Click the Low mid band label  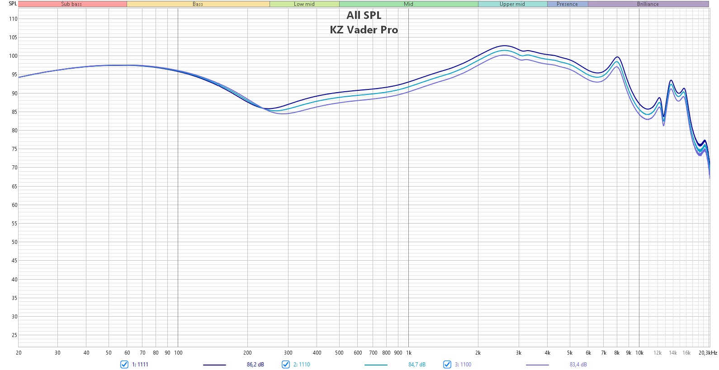tap(304, 4)
